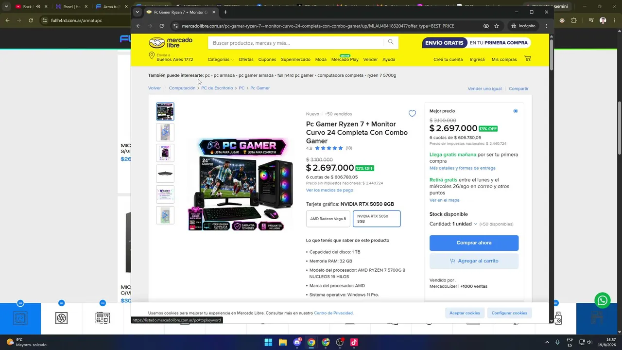The width and height of the screenshot is (622, 350).
Task: Add product to favorites with heart icon
Action: pos(412,114)
